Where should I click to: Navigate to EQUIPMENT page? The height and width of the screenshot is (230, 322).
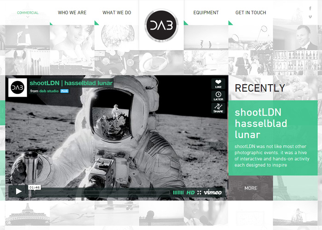206,13
